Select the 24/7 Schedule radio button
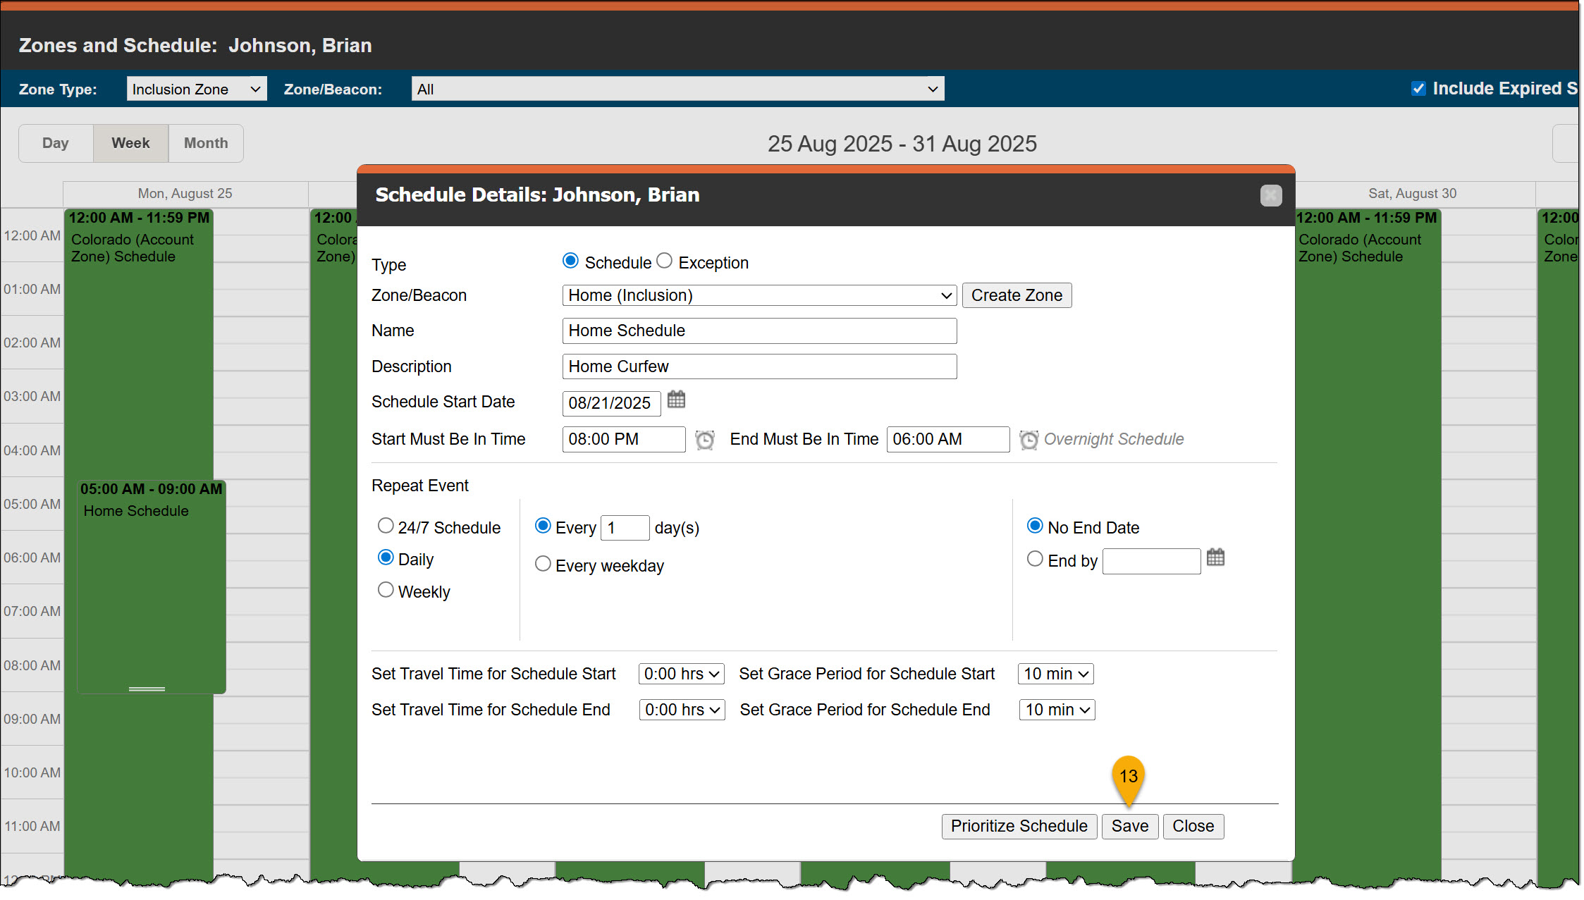The height and width of the screenshot is (900, 1584). (x=386, y=526)
